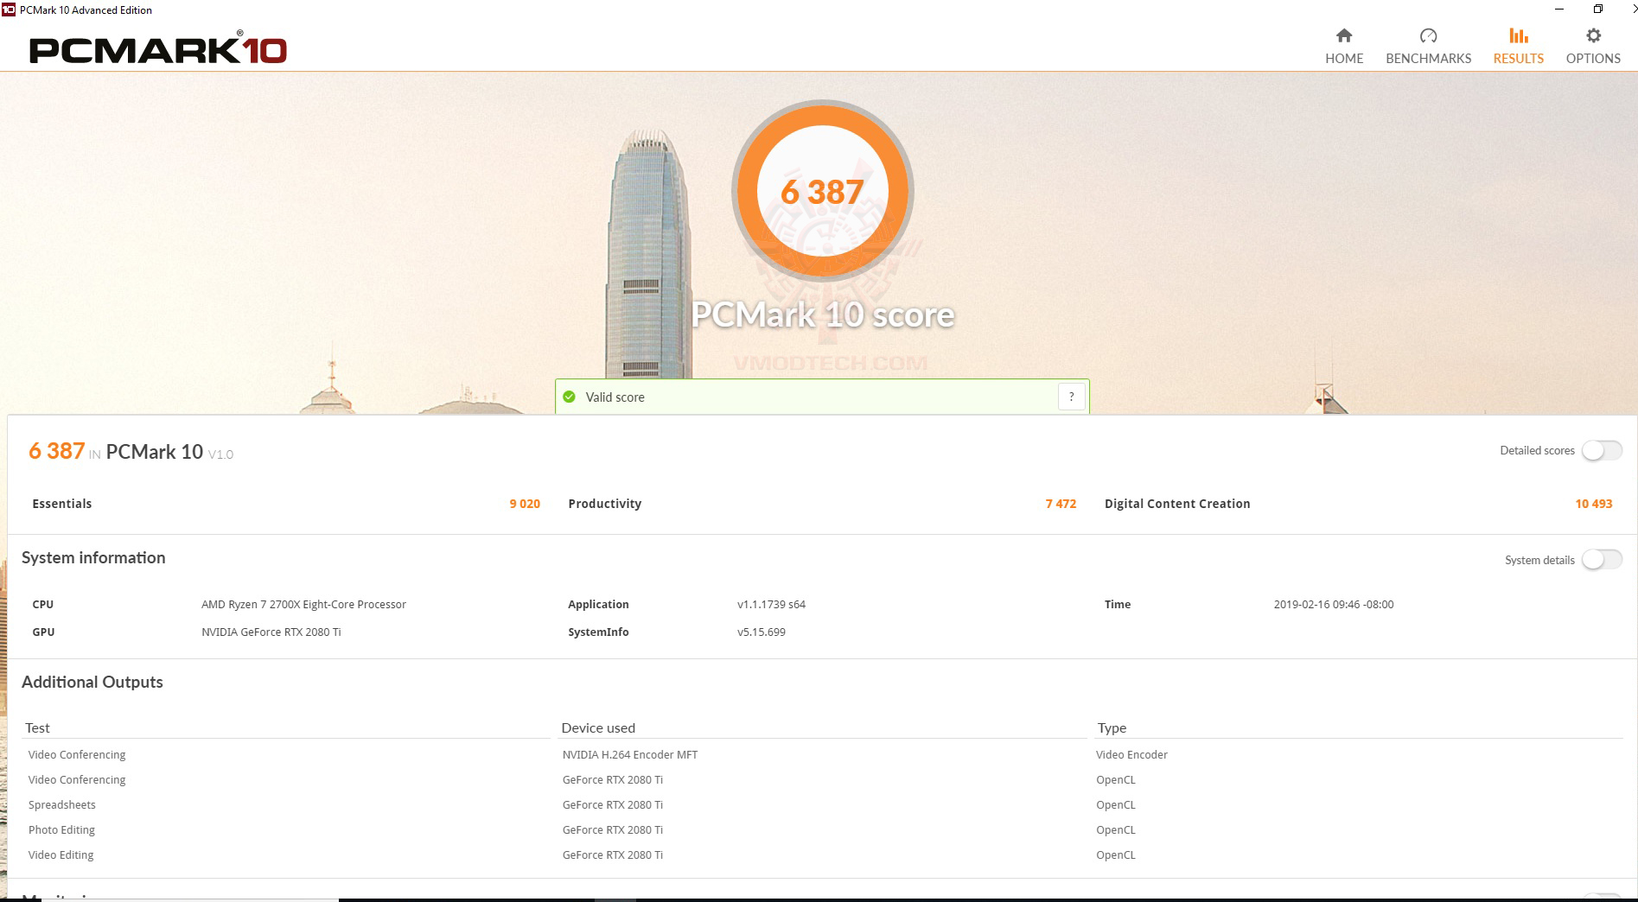Click the GeForce RTX 2080 Ti device for Video Editing

coord(612,855)
